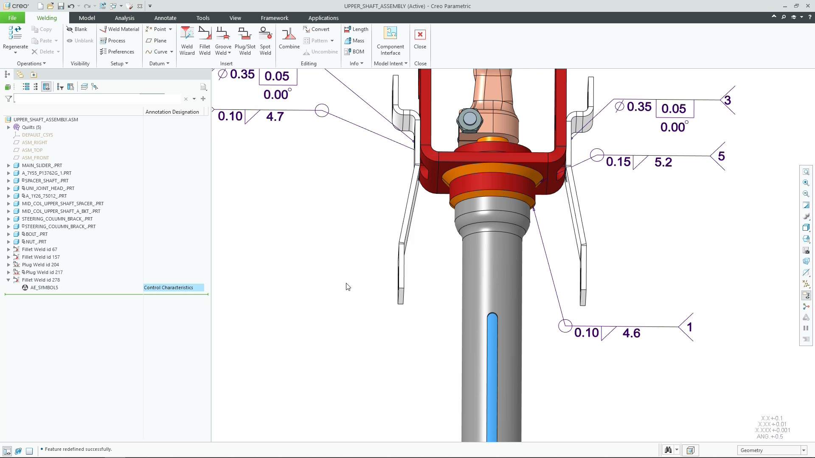Open weld Preferences
This screenshot has width=815, height=458.
tap(117, 52)
